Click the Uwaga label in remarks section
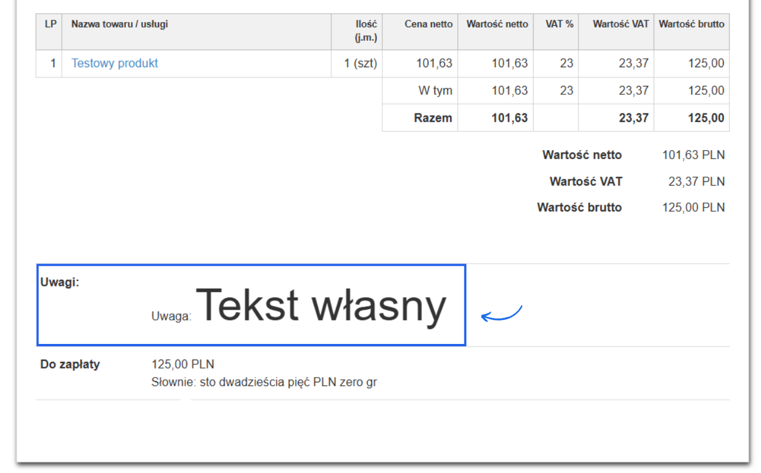The image size is (761, 473). click(x=172, y=313)
